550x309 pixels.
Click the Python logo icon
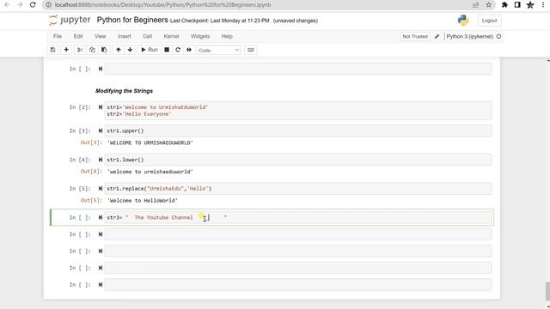[x=463, y=21]
